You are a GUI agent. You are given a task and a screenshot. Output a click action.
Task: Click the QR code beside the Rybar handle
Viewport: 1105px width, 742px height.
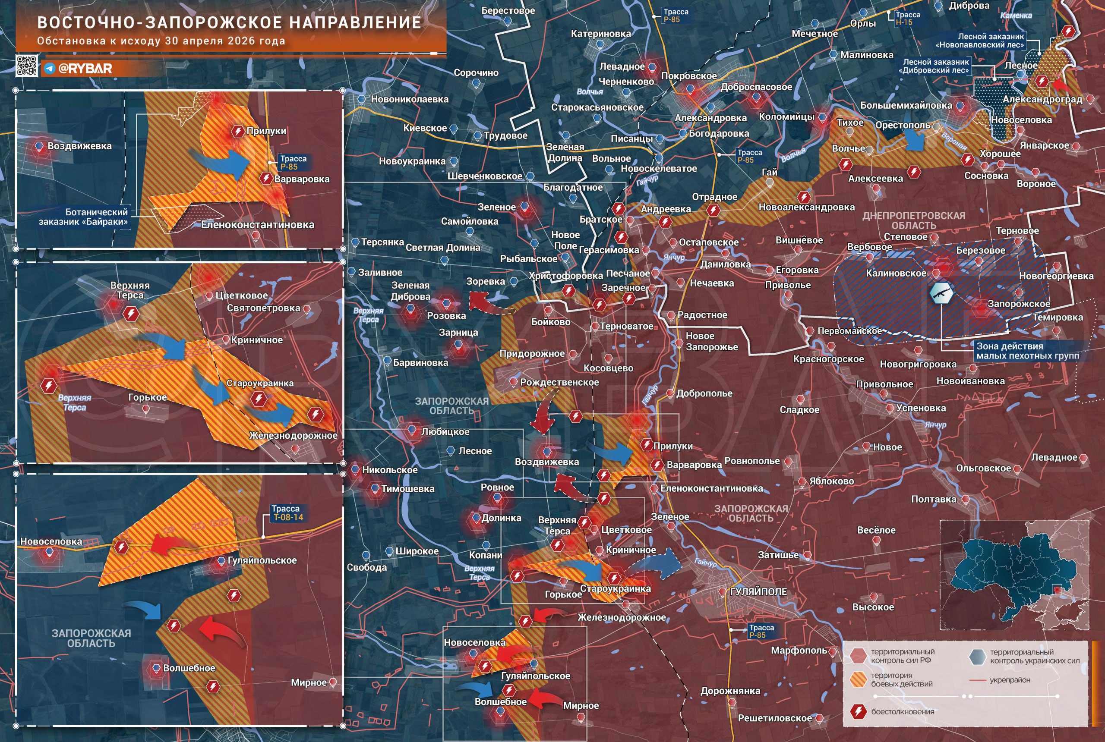(26, 66)
